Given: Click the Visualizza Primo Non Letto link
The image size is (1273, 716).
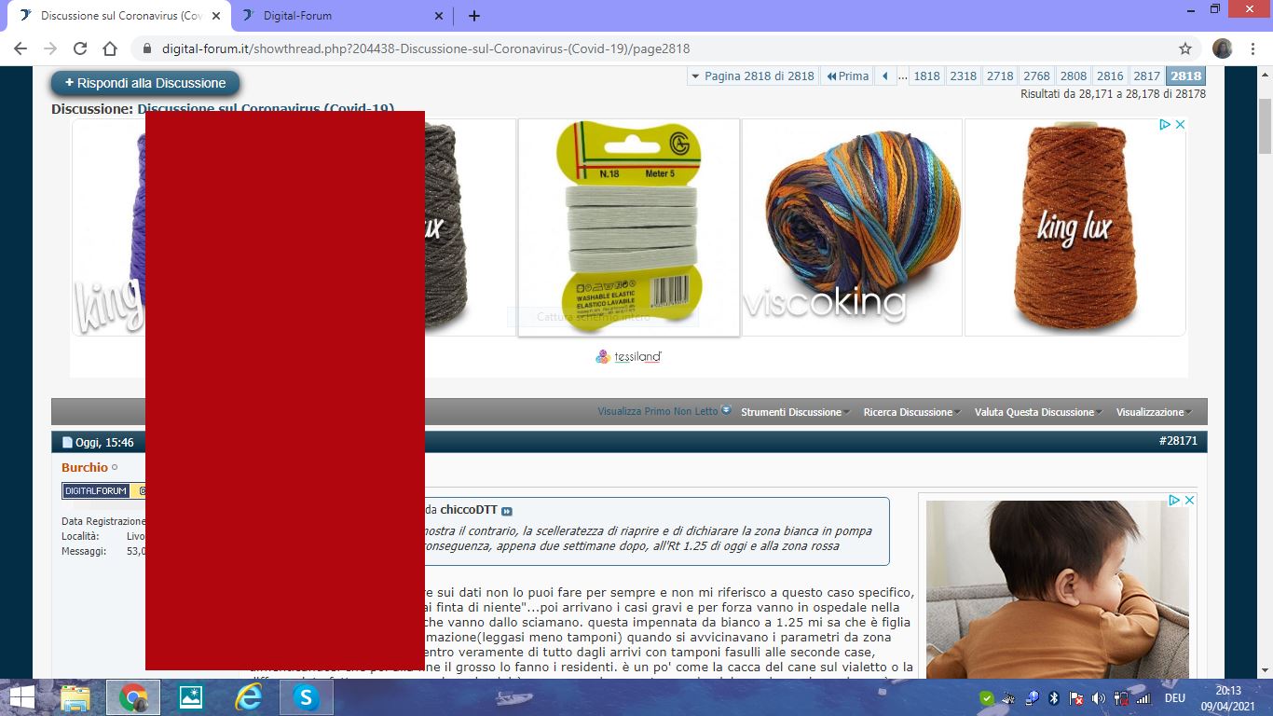Looking at the screenshot, I should (x=658, y=411).
